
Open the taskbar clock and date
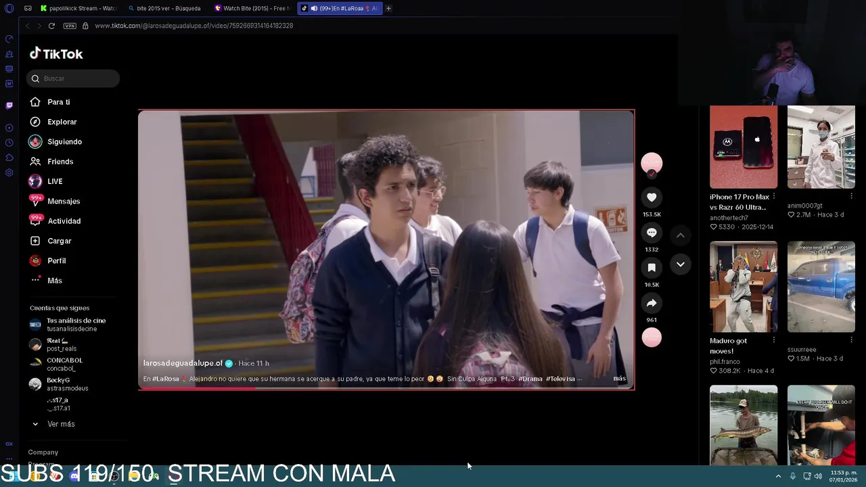[843, 476]
